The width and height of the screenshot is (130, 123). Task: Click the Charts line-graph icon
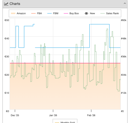[6, 4]
